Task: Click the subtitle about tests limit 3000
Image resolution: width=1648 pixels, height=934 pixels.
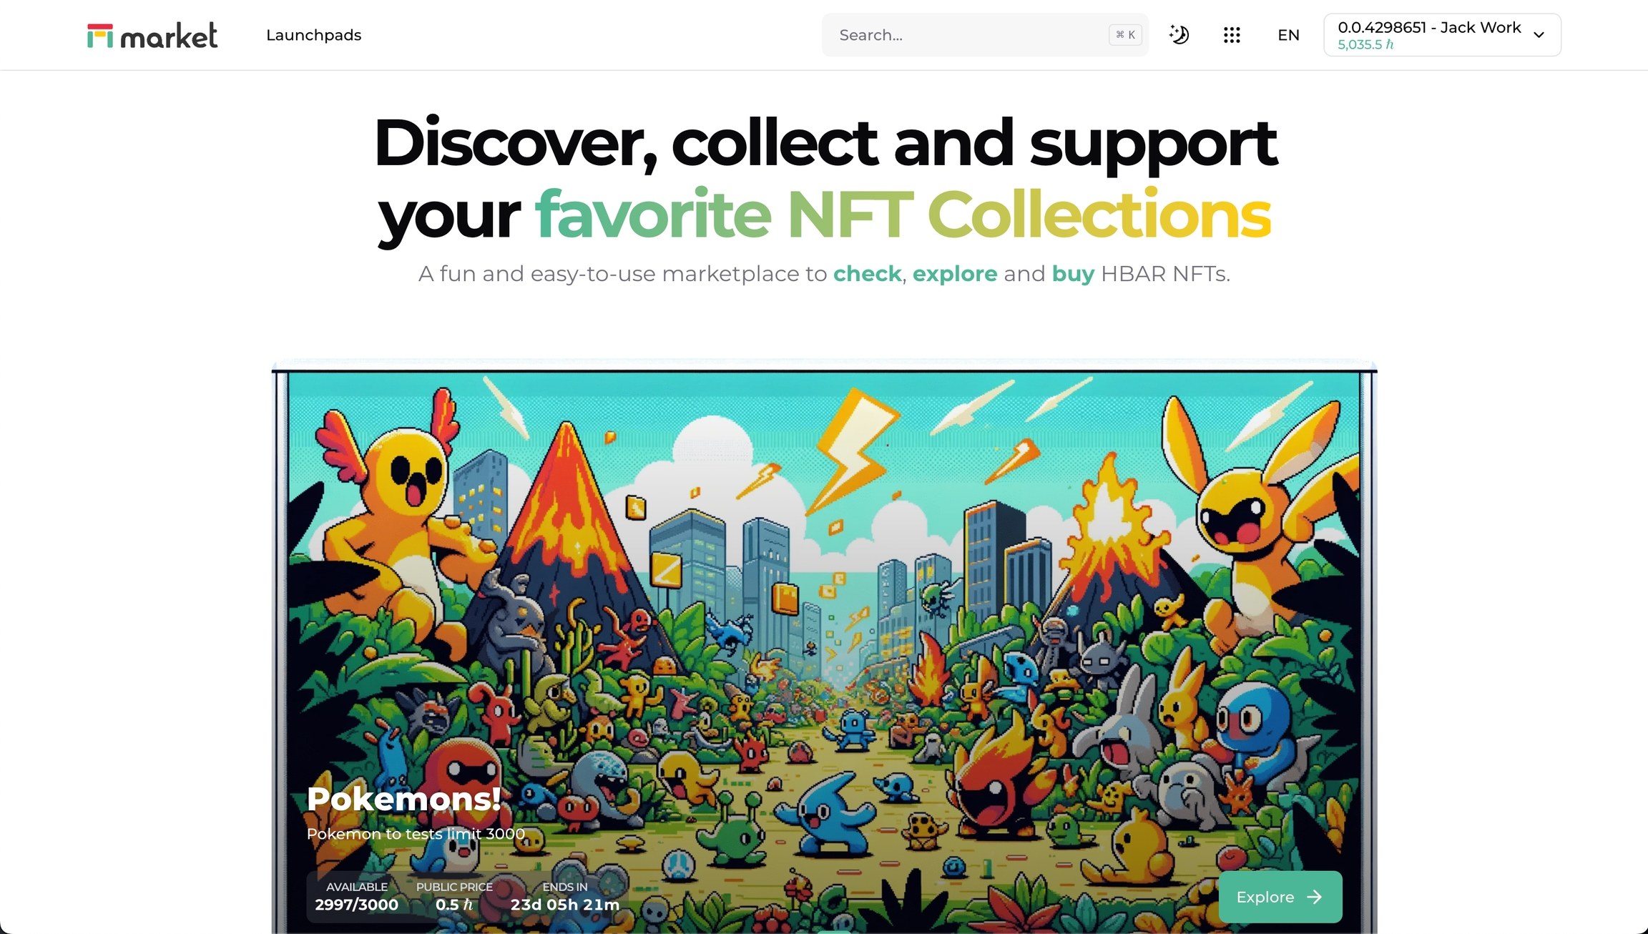Action: (x=416, y=834)
